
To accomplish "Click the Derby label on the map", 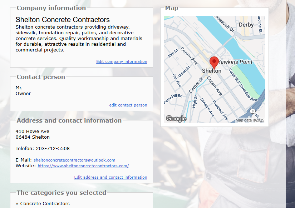I will pyautogui.click(x=246, y=25).
